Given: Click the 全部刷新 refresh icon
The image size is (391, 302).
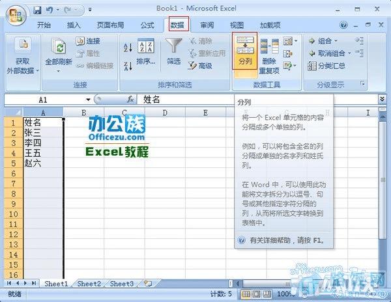Looking at the screenshot, I should [59, 46].
